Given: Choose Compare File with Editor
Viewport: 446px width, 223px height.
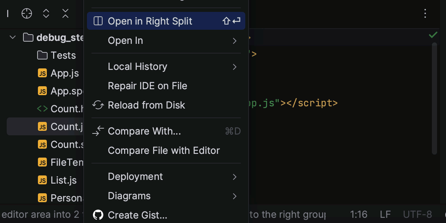Looking at the screenshot, I should tap(164, 151).
